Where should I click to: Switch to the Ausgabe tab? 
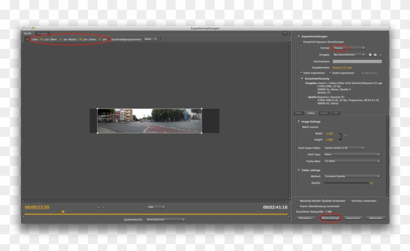click(x=42, y=33)
